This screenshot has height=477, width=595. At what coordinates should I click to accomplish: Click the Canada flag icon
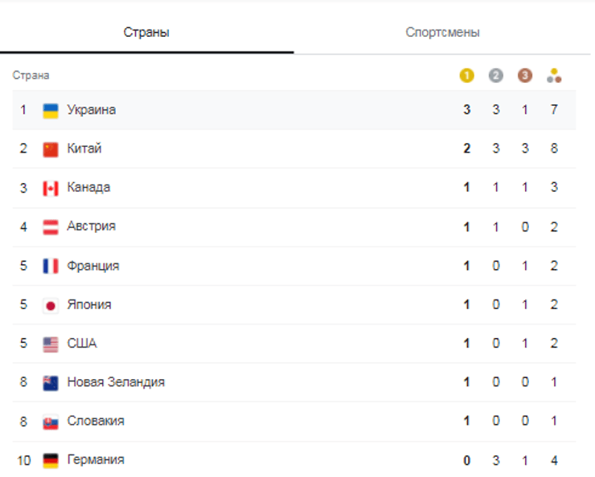(x=51, y=188)
